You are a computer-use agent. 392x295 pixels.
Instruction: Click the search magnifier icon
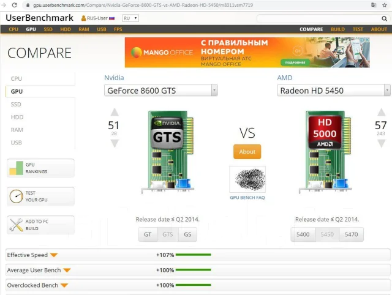384,18
